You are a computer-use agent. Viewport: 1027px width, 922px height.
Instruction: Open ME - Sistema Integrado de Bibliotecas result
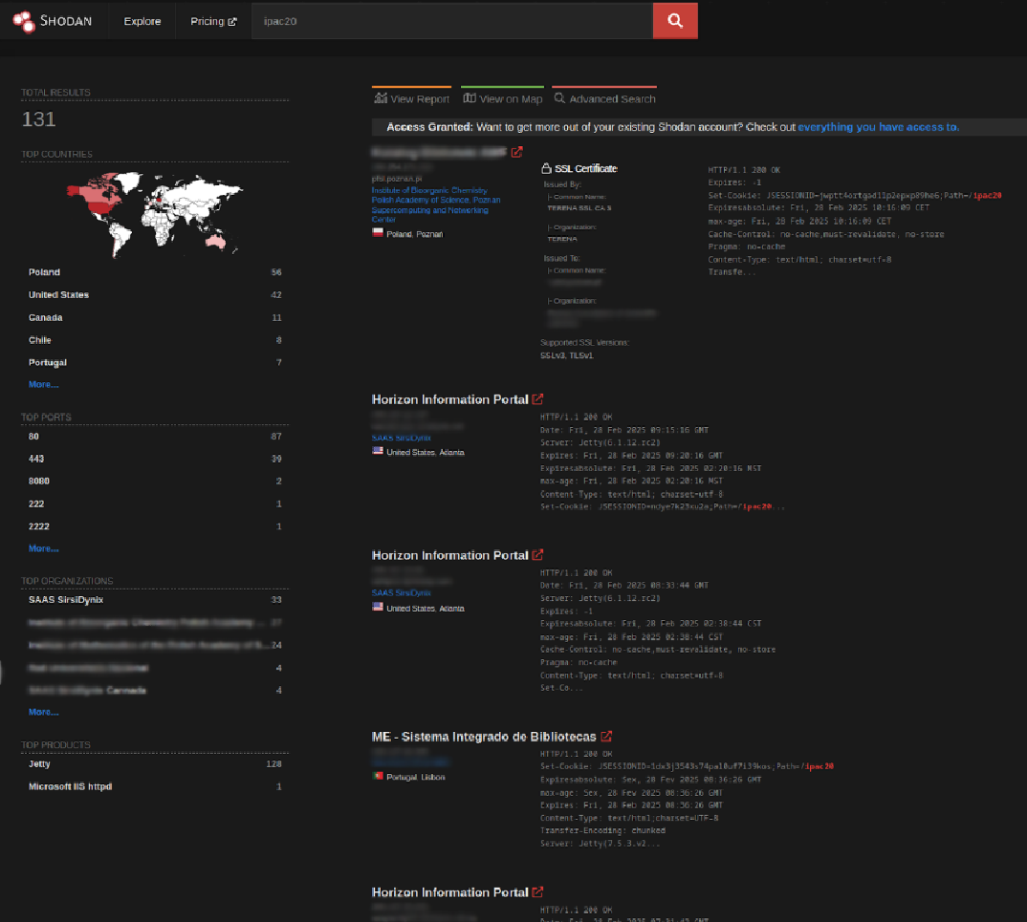click(x=483, y=737)
